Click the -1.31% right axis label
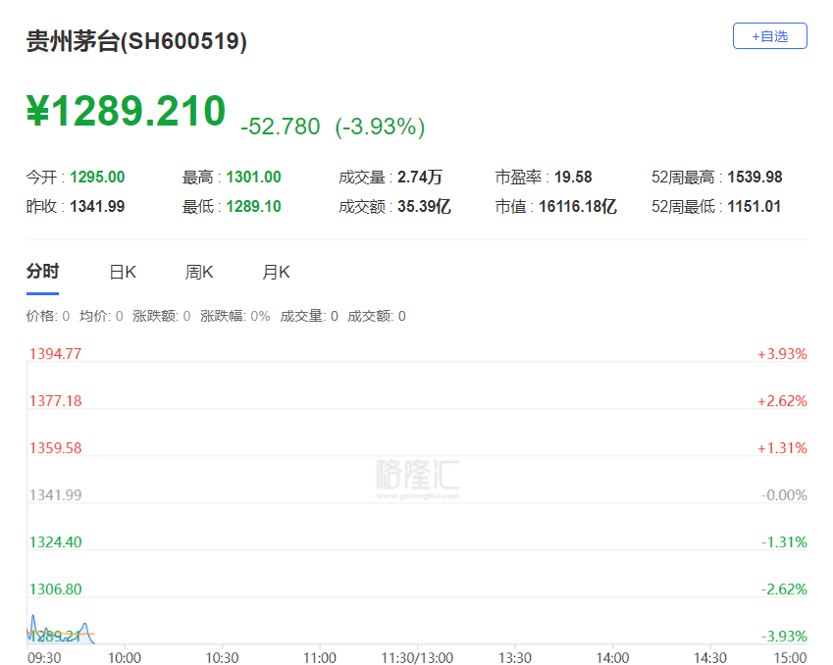 coord(784,542)
